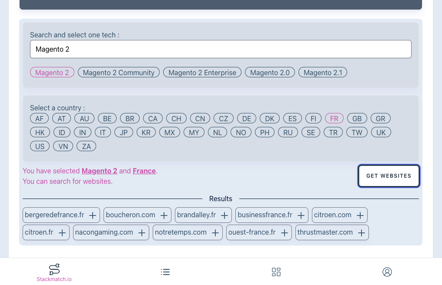The height and width of the screenshot is (285, 442).
Task: Choose country FI
Action: pos(314,118)
